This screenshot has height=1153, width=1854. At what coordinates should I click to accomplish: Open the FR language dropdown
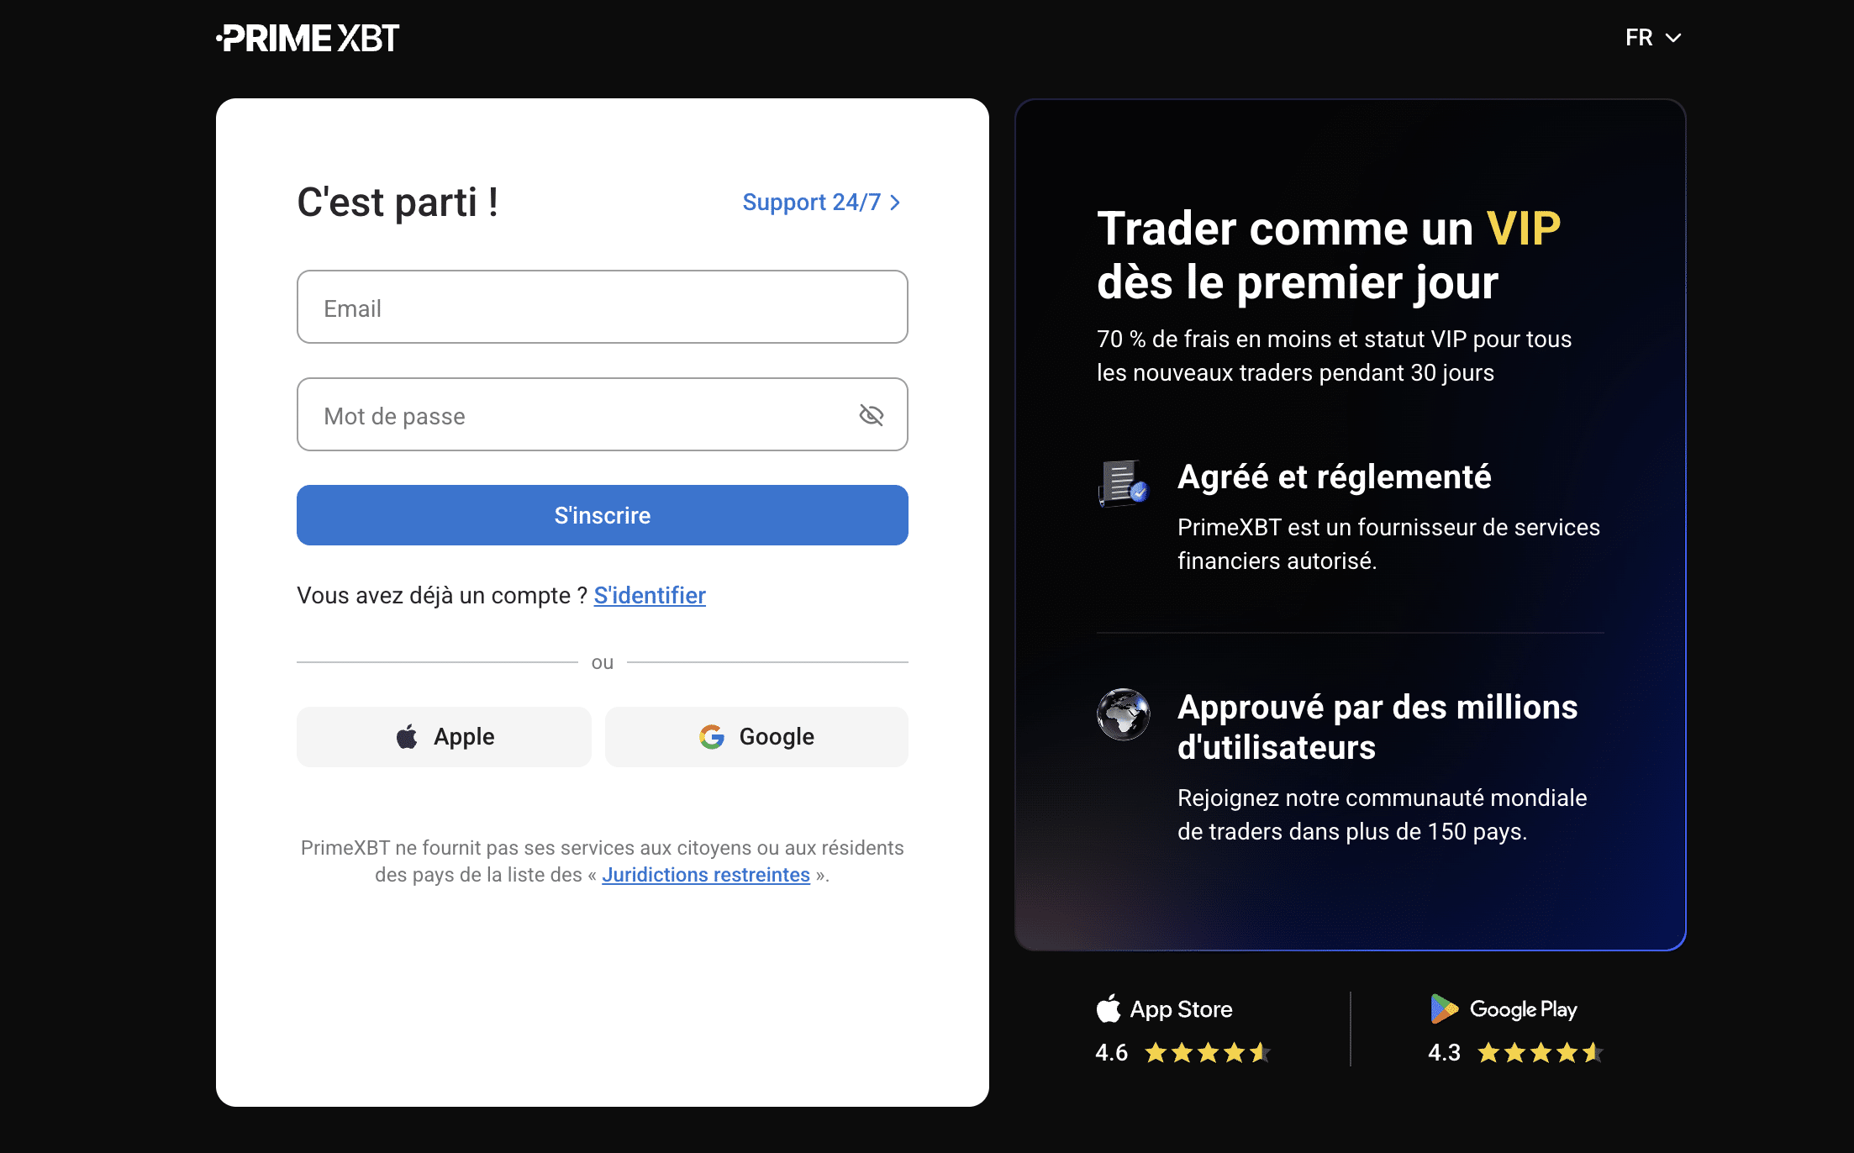point(1652,38)
